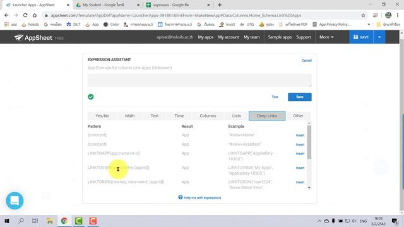
Task: Open Sample apps in the header
Action: (280, 37)
